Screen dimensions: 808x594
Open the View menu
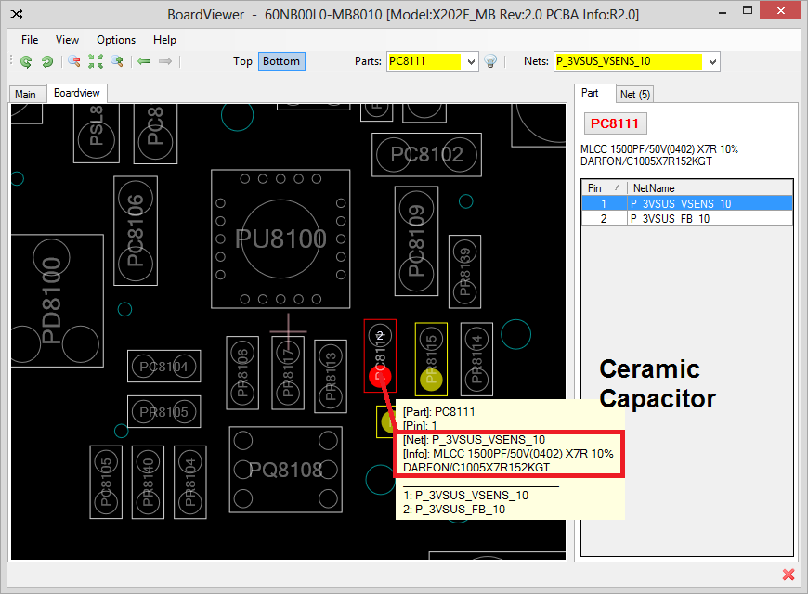(67, 40)
